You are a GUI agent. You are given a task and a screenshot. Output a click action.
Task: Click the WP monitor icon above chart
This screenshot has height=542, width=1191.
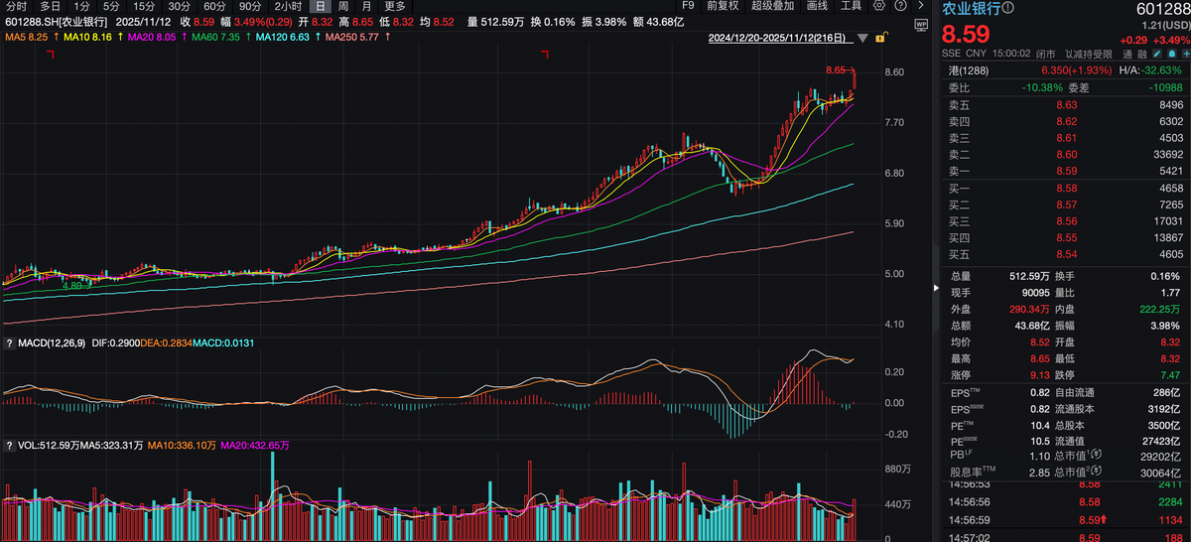point(921,23)
